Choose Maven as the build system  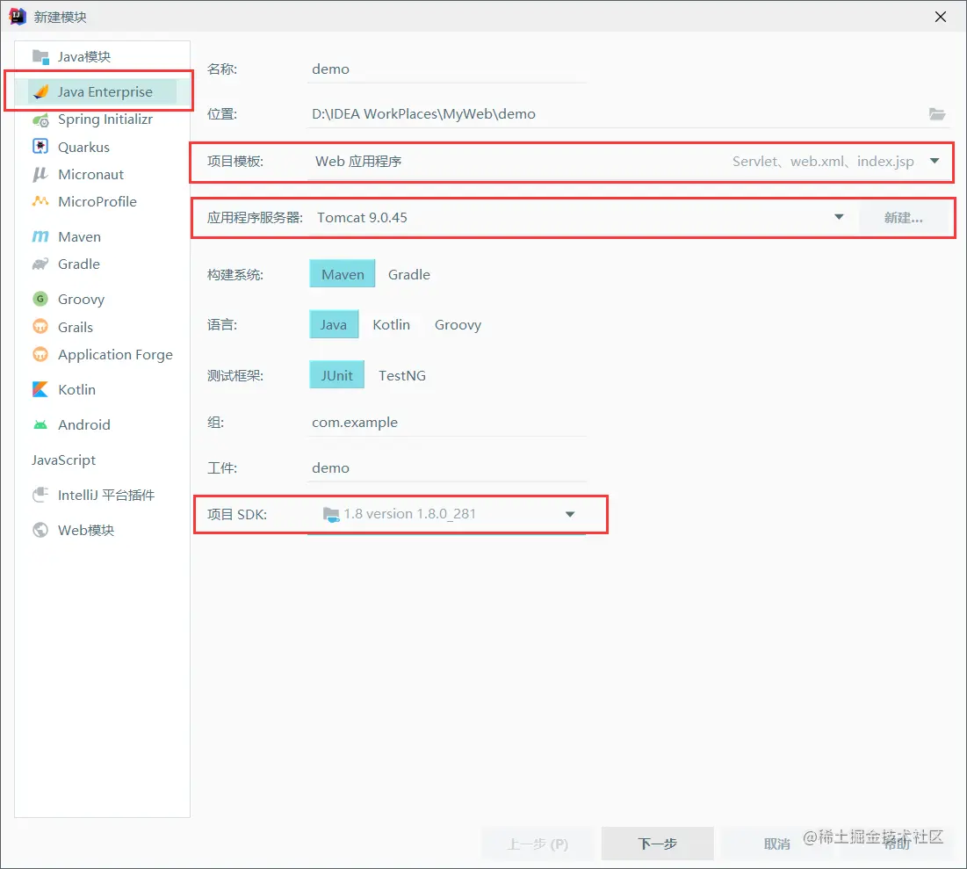point(343,274)
